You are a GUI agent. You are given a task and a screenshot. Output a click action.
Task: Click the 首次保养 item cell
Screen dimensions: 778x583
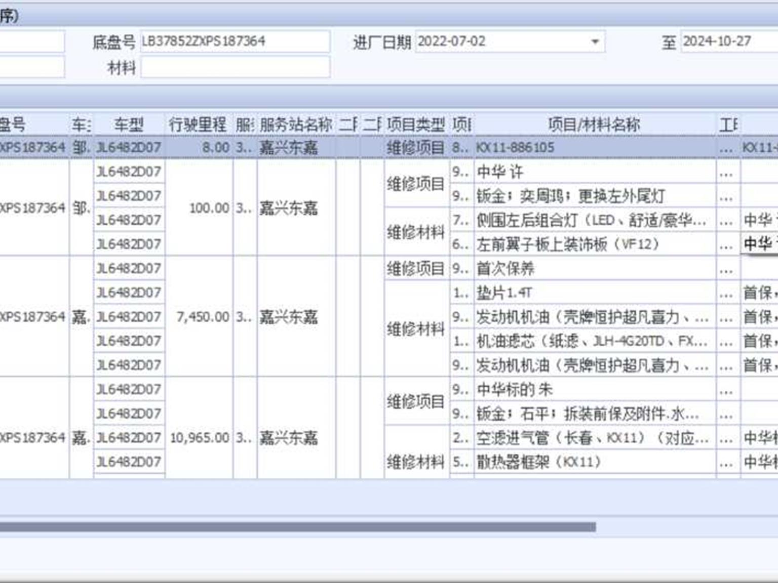[x=595, y=269]
